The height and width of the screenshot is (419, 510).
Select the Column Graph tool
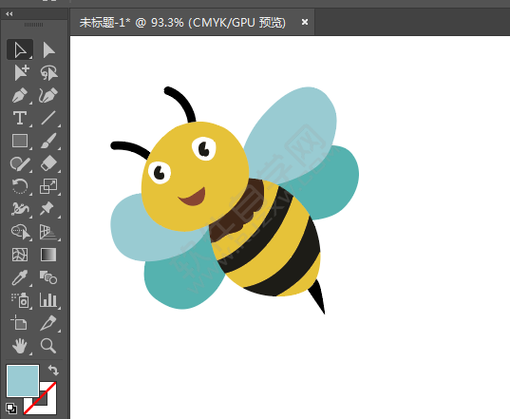[x=48, y=300]
